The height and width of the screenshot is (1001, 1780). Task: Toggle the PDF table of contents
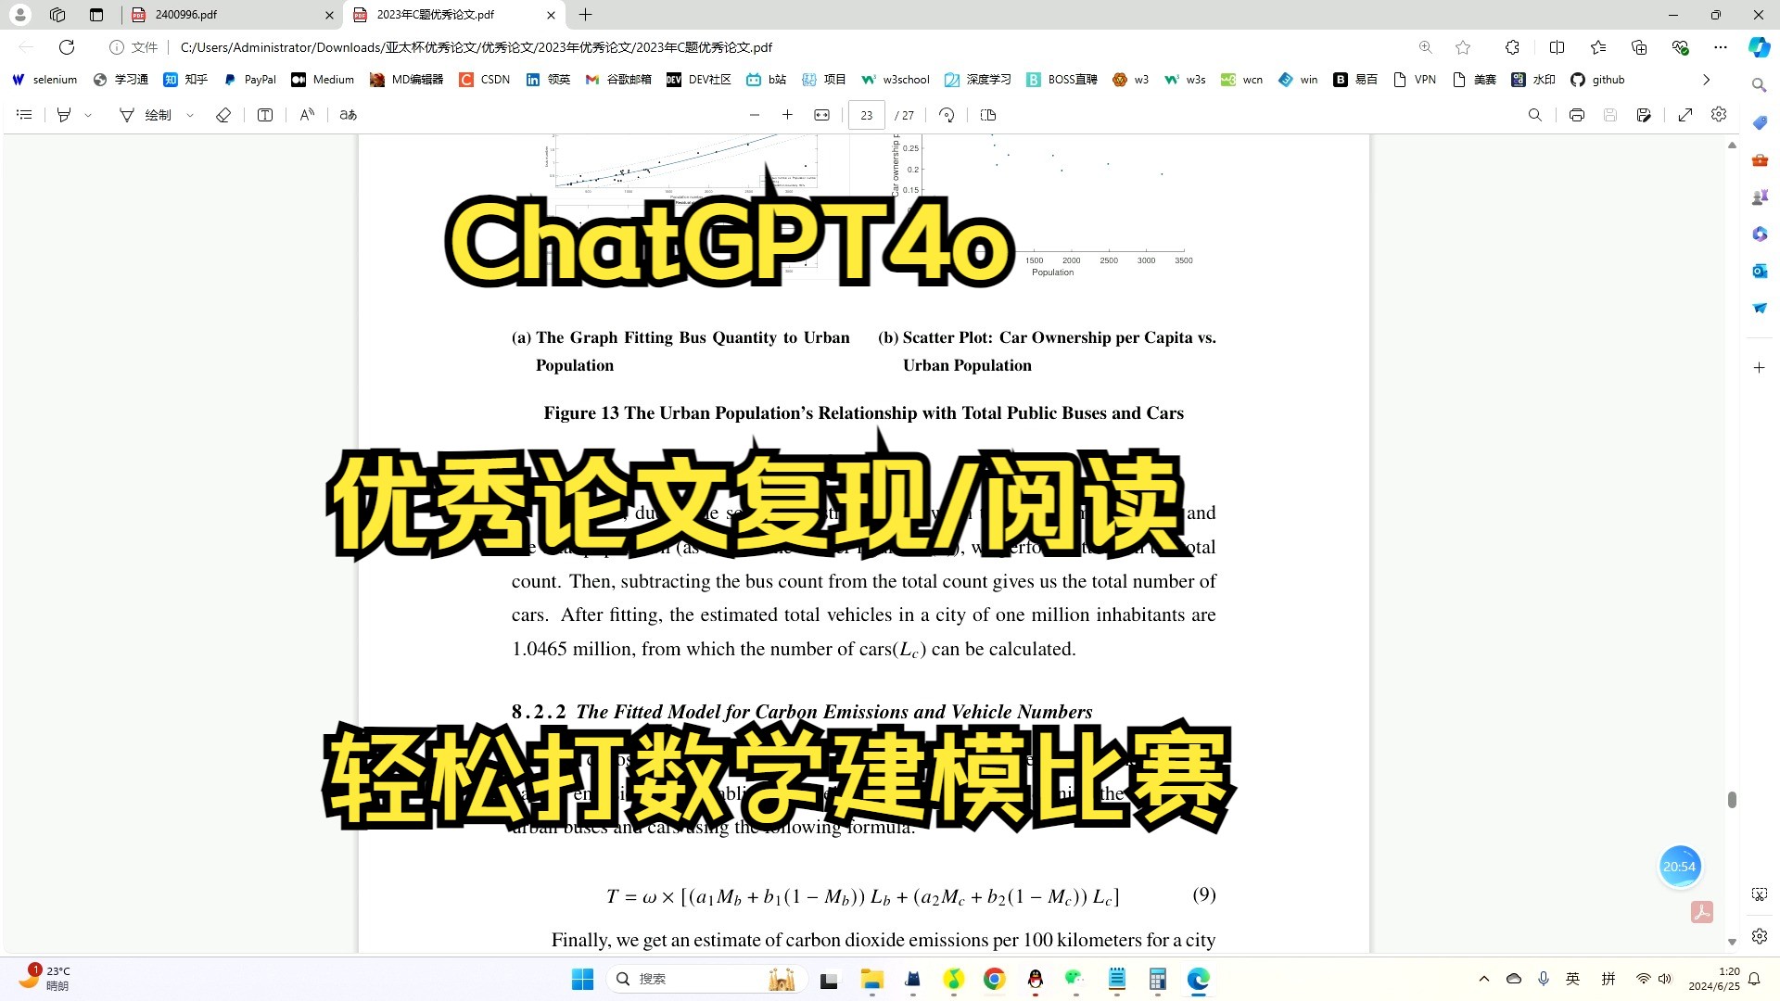tap(25, 115)
